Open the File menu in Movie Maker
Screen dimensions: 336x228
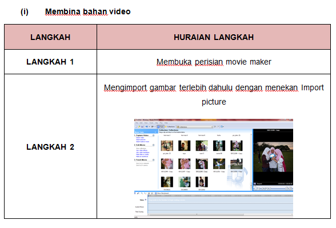pyautogui.click(x=137, y=123)
